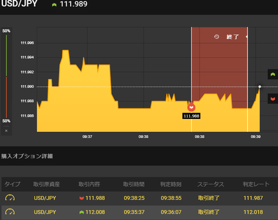
Task: Click the 111.988 price tag on chart
Action: [191, 116]
